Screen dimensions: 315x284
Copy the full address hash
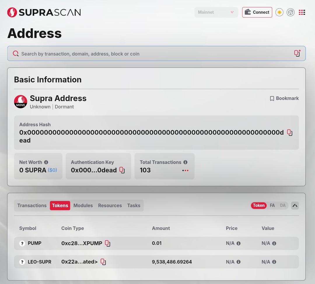pos(290,132)
